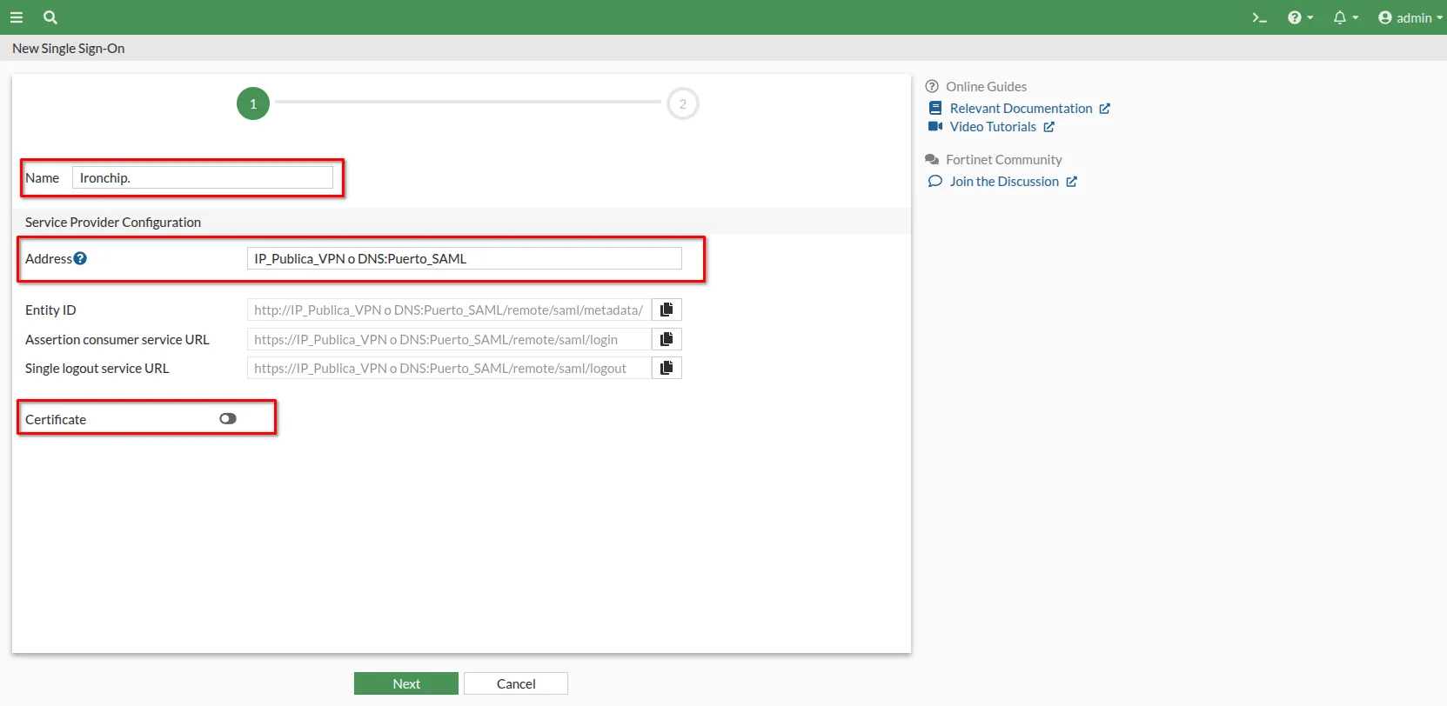Click the Fortinet Community heading
The height and width of the screenshot is (706, 1447).
pyautogui.click(x=1004, y=160)
